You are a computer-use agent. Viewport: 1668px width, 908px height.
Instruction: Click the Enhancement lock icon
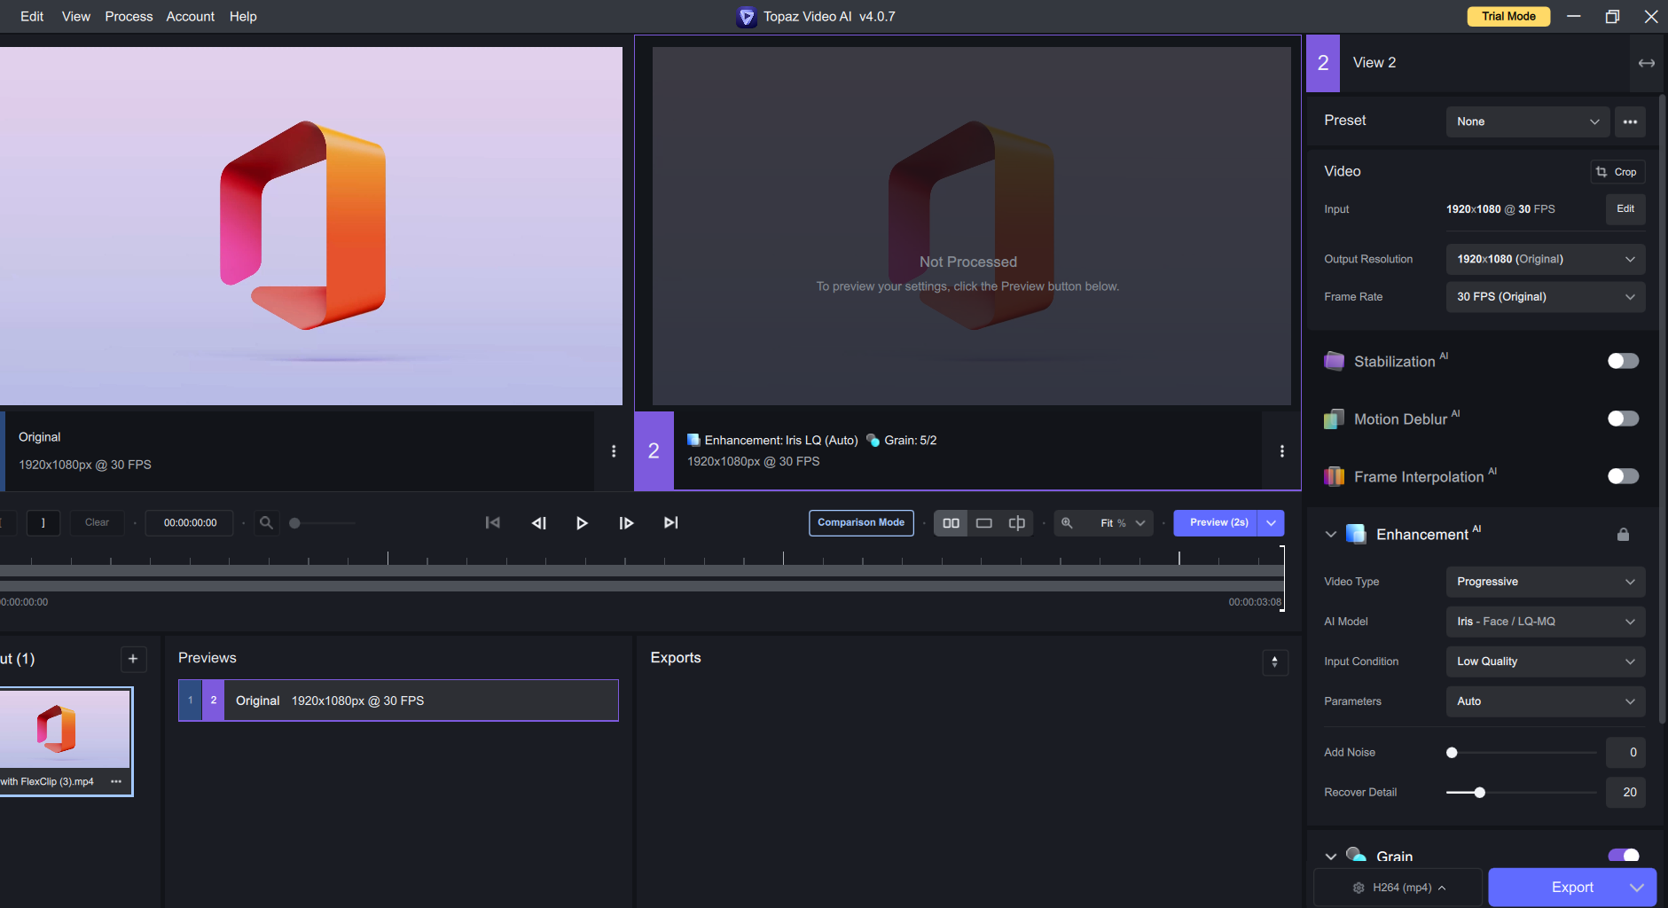(1623, 535)
